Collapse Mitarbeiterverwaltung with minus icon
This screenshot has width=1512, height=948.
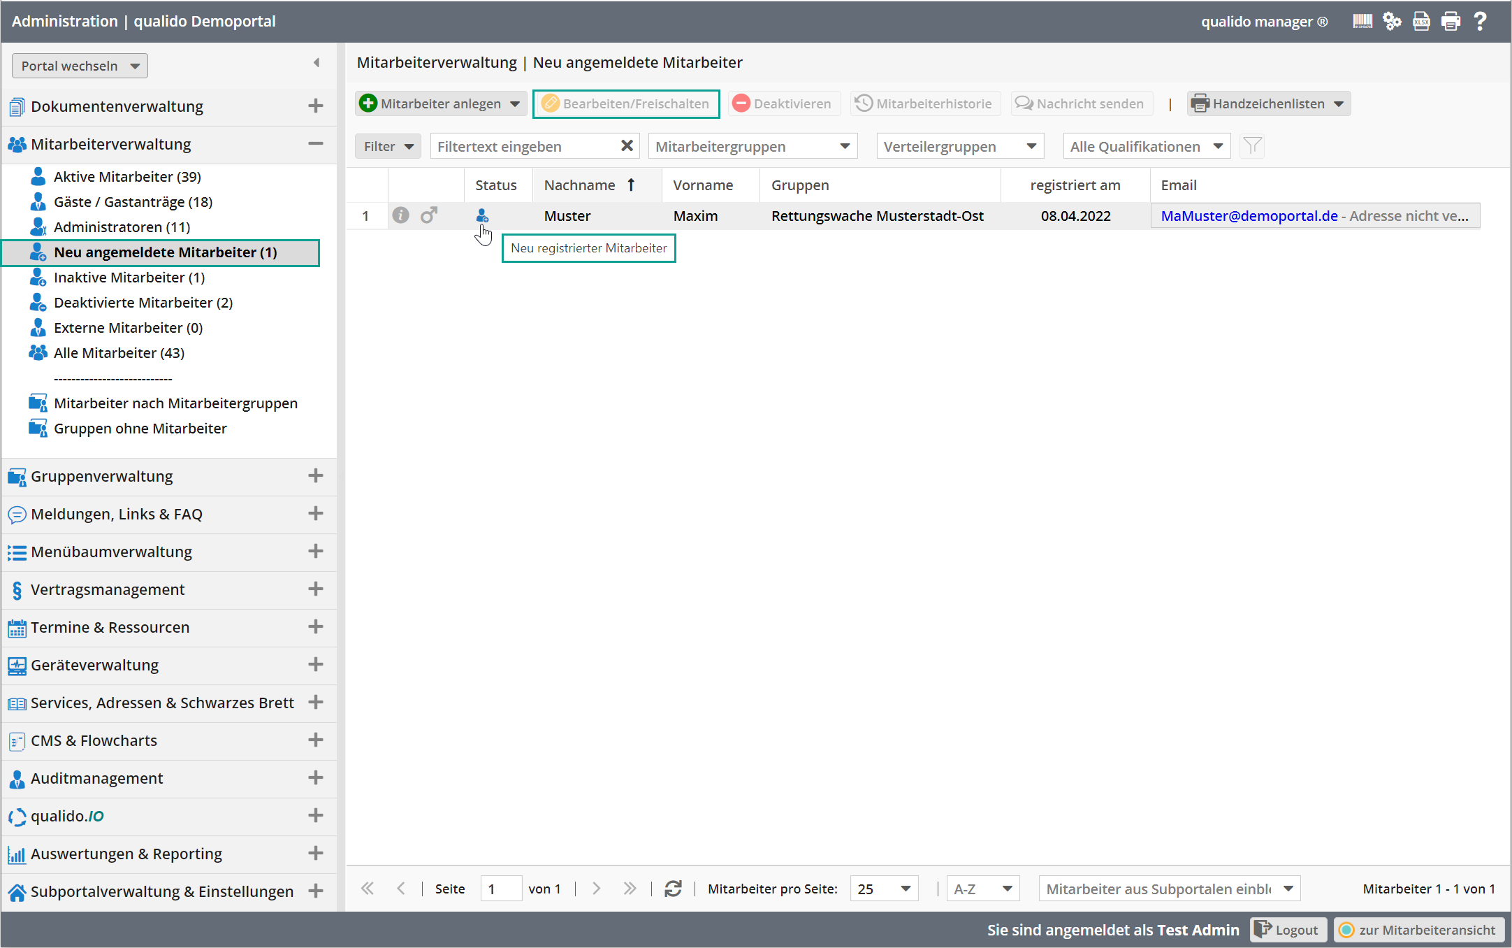[316, 144]
